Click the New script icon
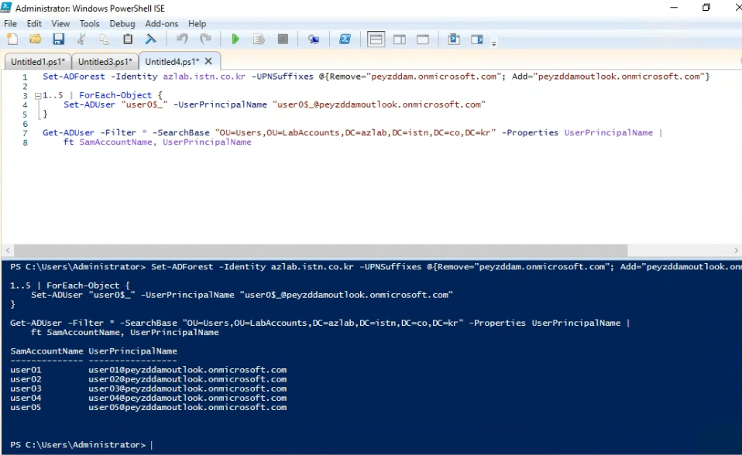The image size is (742, 455). tap(12, 39)
